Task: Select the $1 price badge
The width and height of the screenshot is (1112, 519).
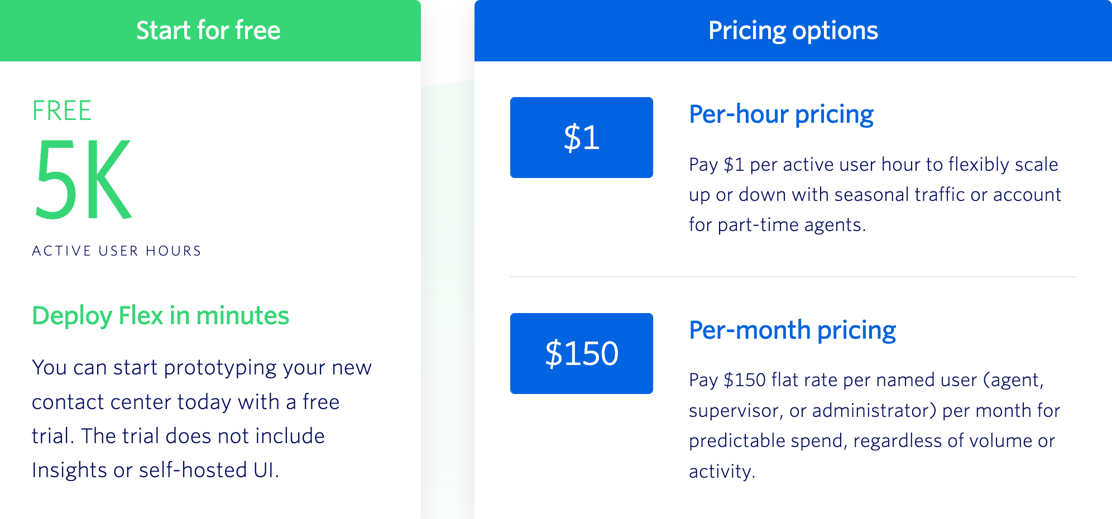Action: [x=582, y=137]
